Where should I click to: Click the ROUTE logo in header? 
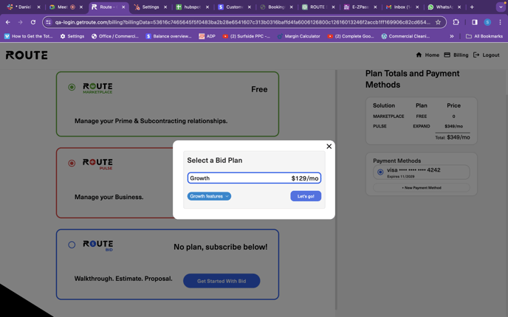coord(27,55)
